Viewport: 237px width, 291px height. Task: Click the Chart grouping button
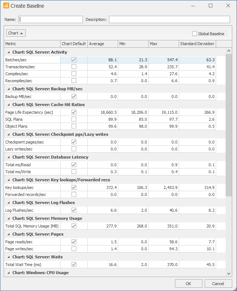point(16,33)
